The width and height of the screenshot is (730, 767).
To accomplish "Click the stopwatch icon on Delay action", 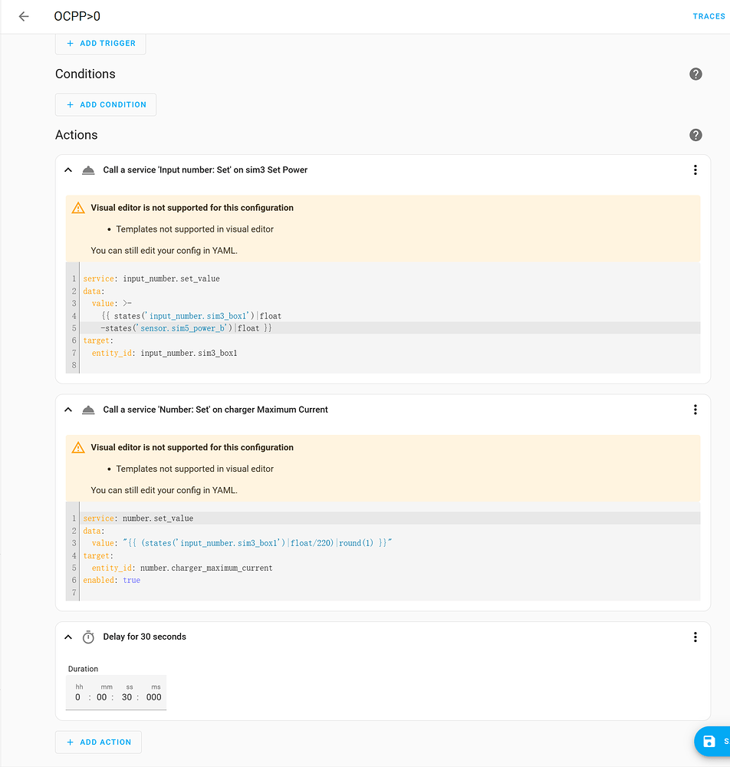I will (x=88, y=637).
